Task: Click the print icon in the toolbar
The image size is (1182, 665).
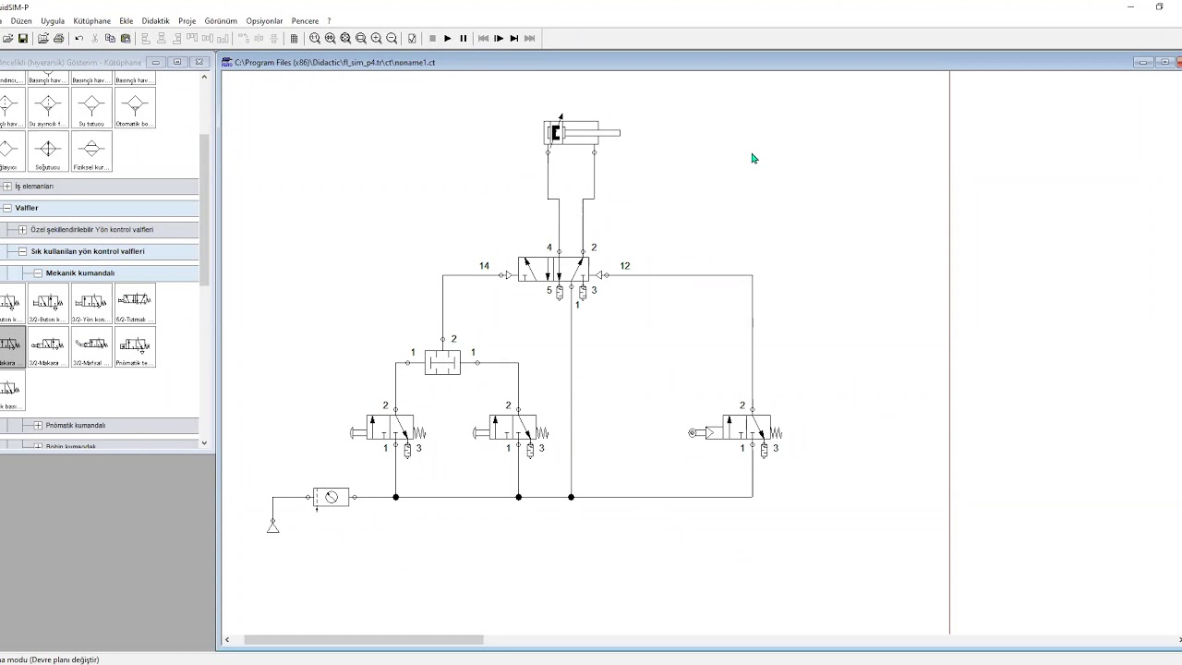Action: 59,39
